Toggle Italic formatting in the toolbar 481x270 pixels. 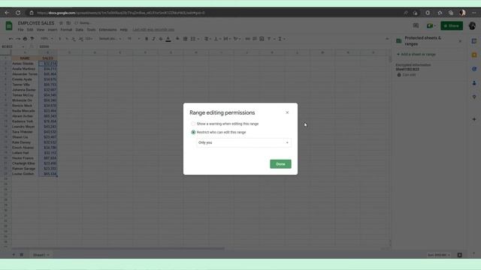tap(153, 39)
